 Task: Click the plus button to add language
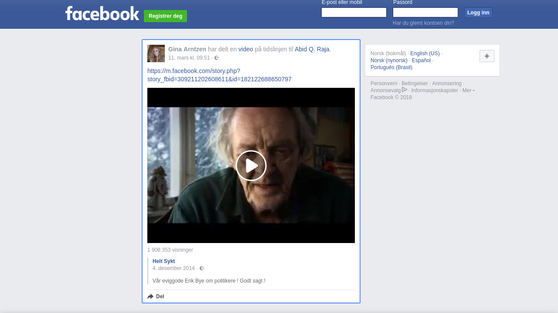[x=487, y=56]
